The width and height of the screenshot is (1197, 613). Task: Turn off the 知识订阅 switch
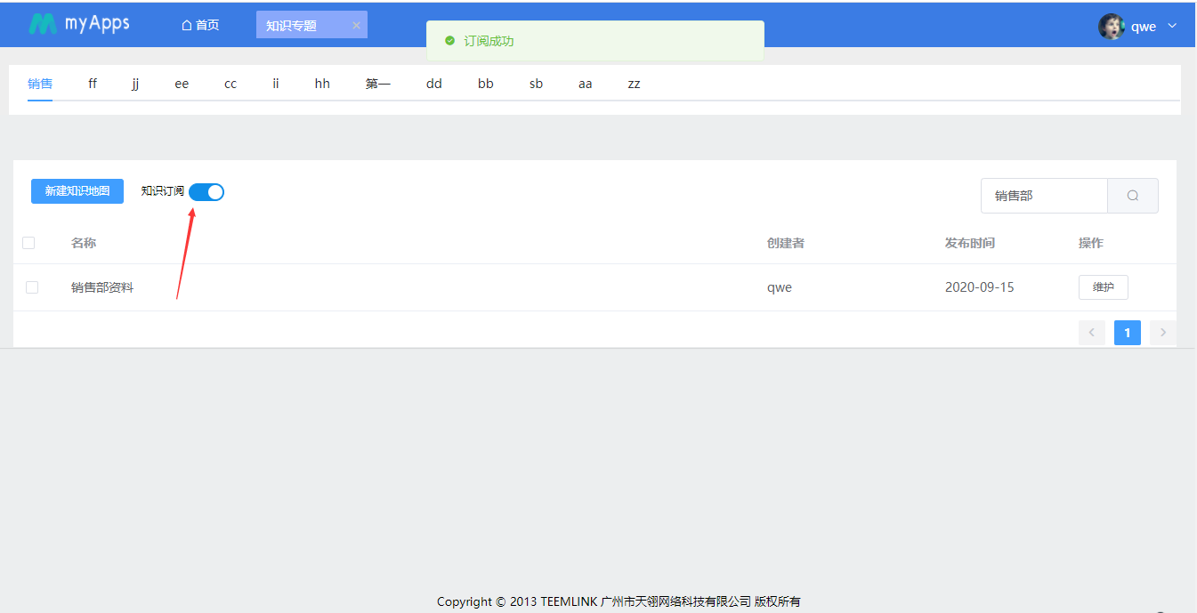(206, 192)
